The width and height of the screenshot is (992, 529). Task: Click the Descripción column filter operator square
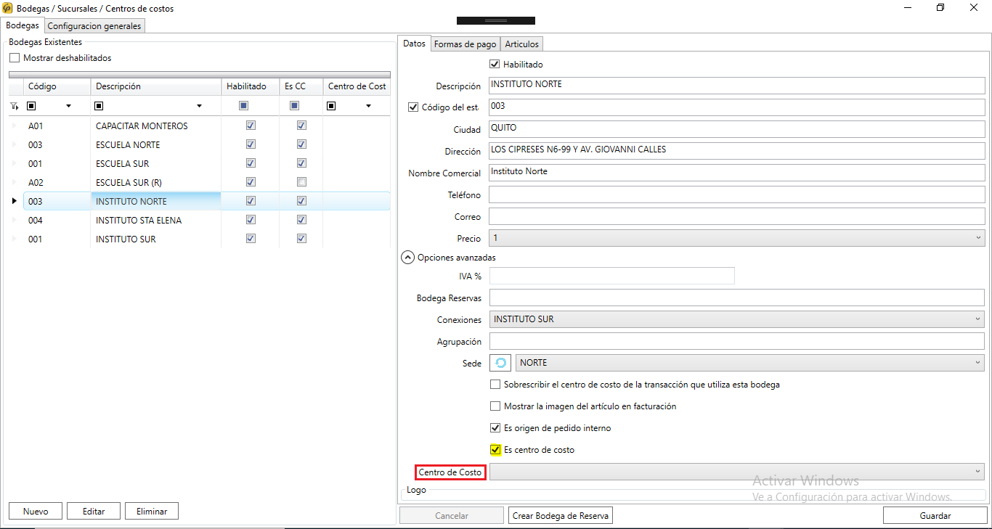click(x=99, y=106)
